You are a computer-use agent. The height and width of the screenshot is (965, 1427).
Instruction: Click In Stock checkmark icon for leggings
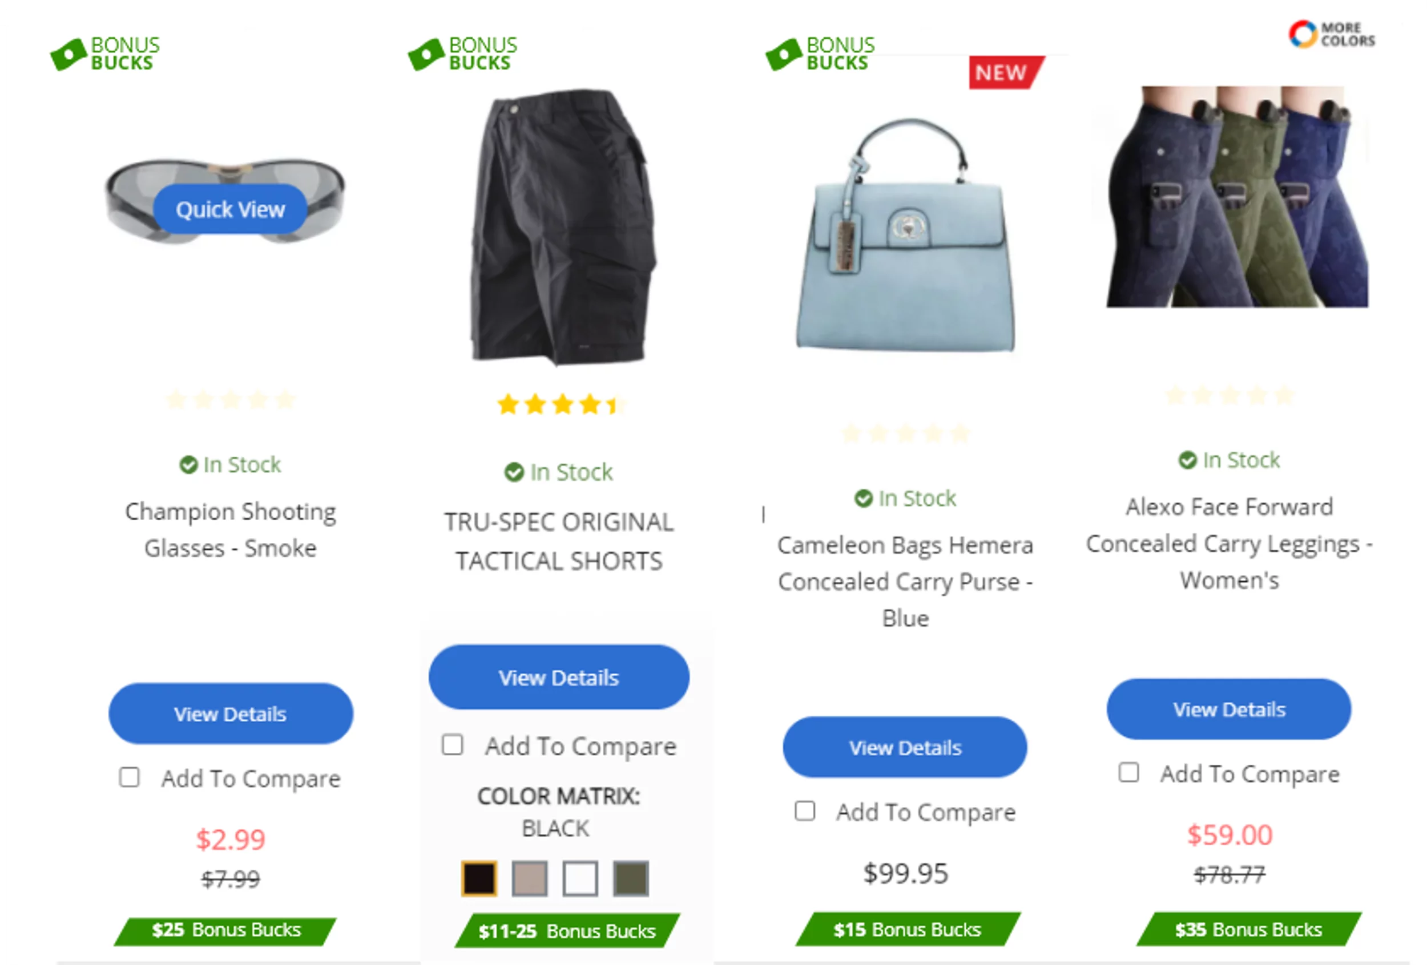point(1187,460)
